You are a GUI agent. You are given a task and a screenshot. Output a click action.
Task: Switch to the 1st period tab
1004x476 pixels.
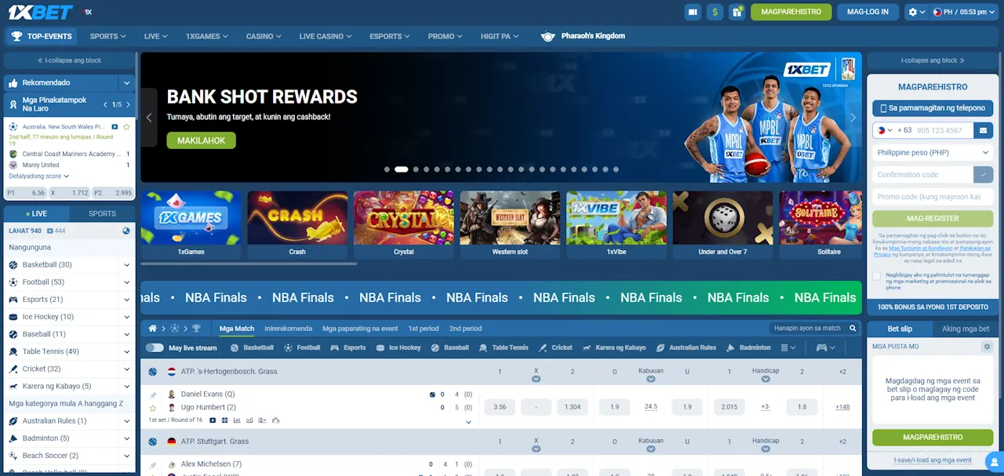[x=424, y=329]
